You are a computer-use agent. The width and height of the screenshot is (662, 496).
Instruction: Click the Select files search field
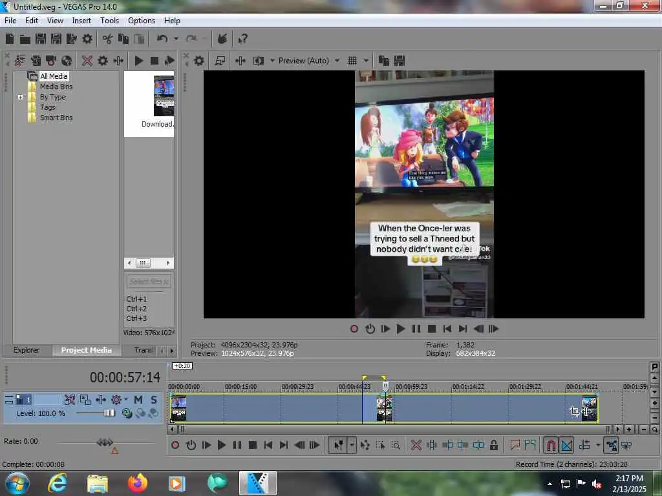149,282
